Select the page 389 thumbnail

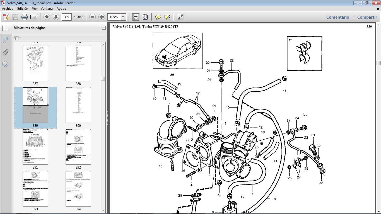[x=35, y=105]
